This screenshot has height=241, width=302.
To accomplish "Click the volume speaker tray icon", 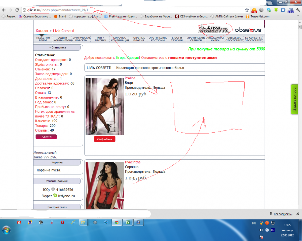I will tap(261, 230).
